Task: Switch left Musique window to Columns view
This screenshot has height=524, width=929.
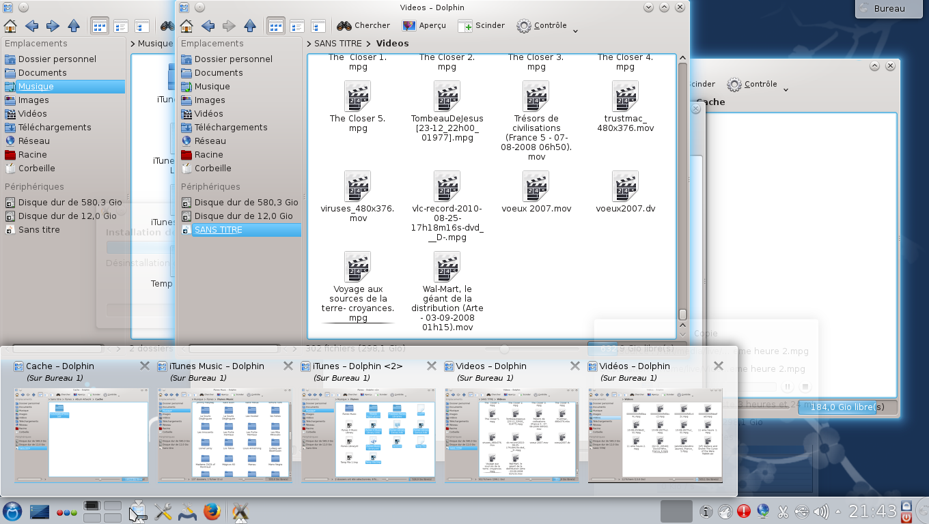Action: click(142, 26)
